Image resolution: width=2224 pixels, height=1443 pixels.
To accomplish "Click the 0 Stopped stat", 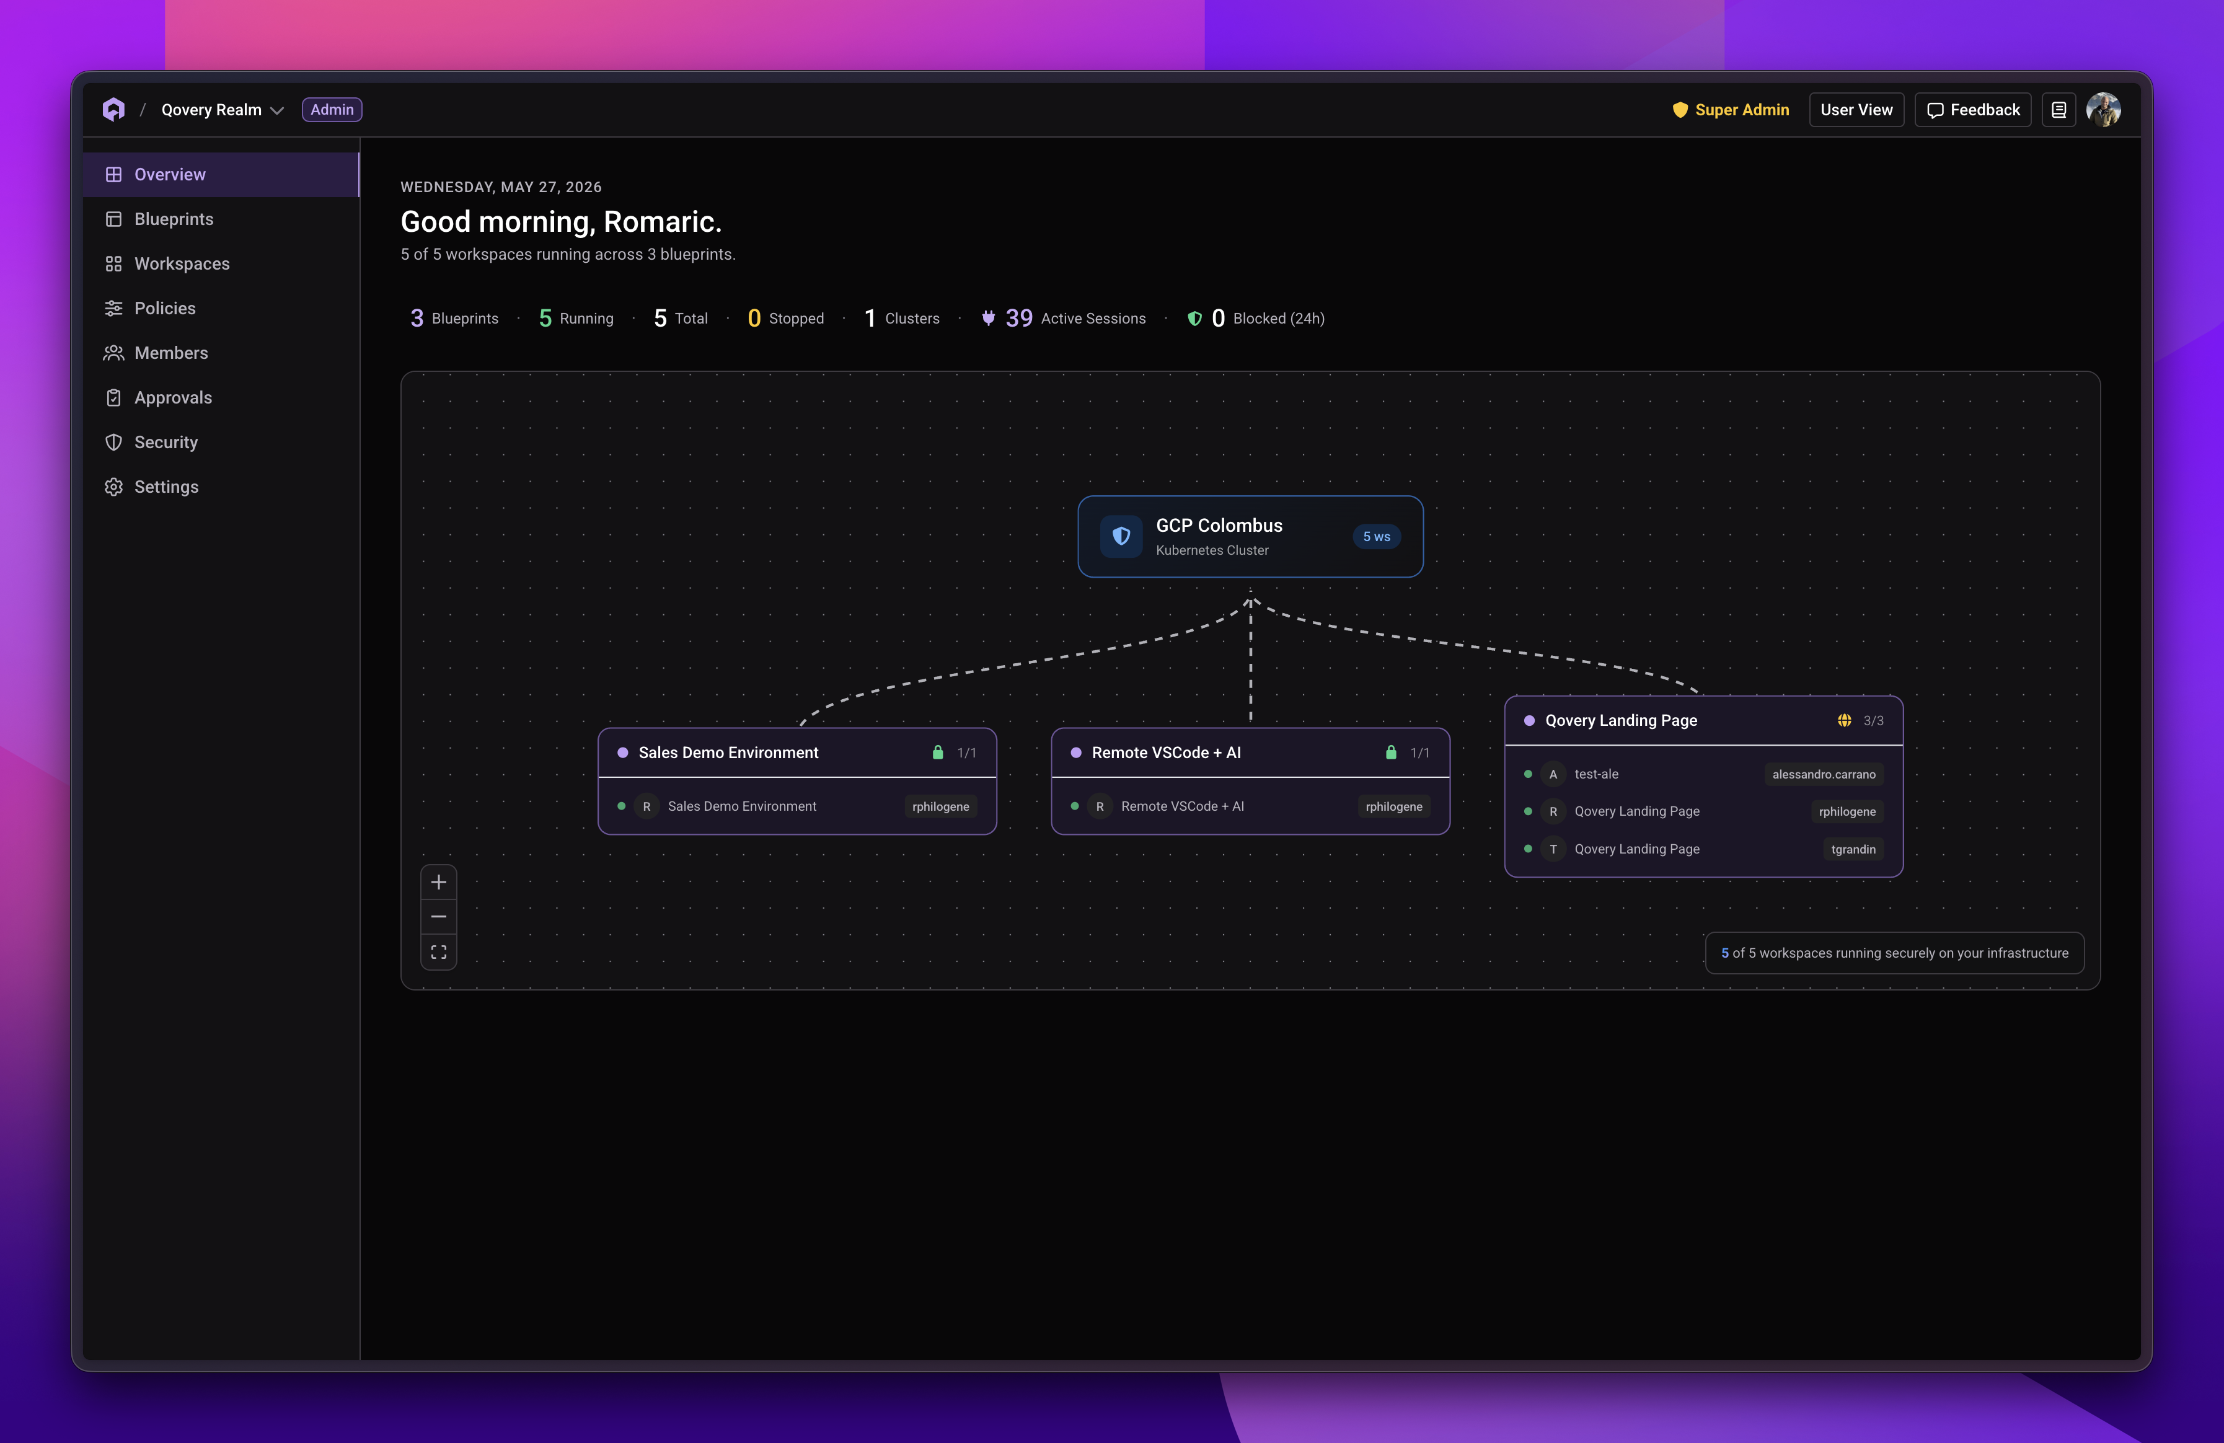I will click(x=785, y=318).
